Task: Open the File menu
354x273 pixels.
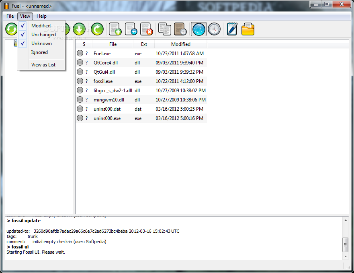Action: (x=10, y=16)
